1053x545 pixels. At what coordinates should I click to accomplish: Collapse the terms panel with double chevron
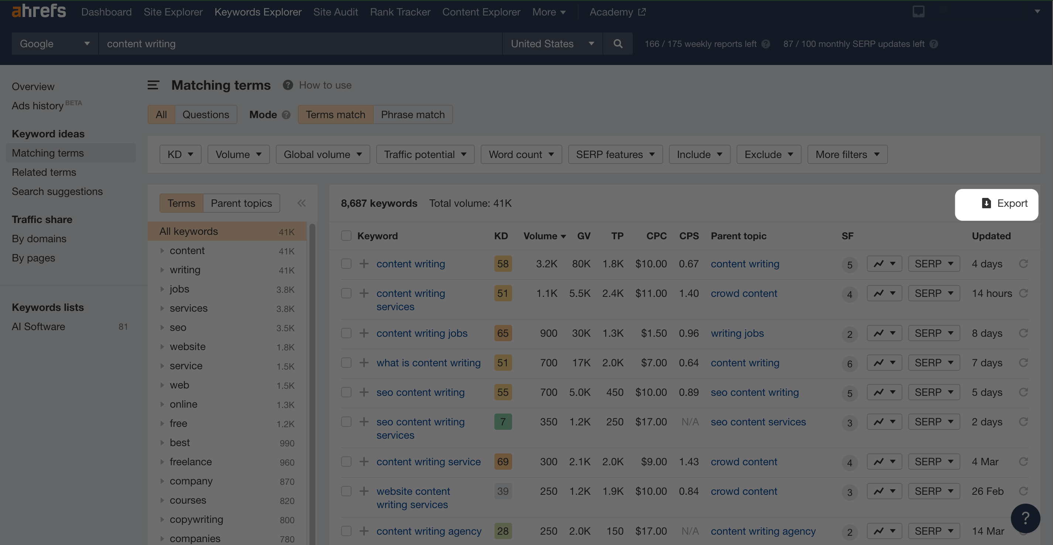302,203
